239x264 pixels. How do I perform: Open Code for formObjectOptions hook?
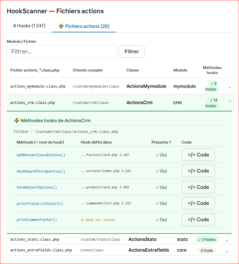(x=198, y=187)
